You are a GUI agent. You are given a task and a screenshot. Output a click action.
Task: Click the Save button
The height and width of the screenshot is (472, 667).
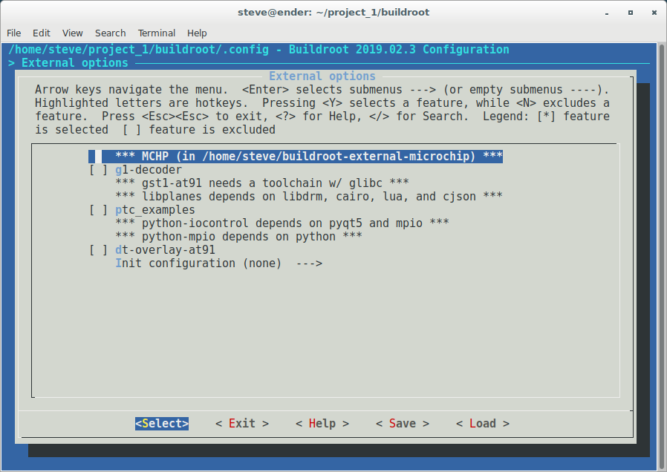tap(402, 423)
